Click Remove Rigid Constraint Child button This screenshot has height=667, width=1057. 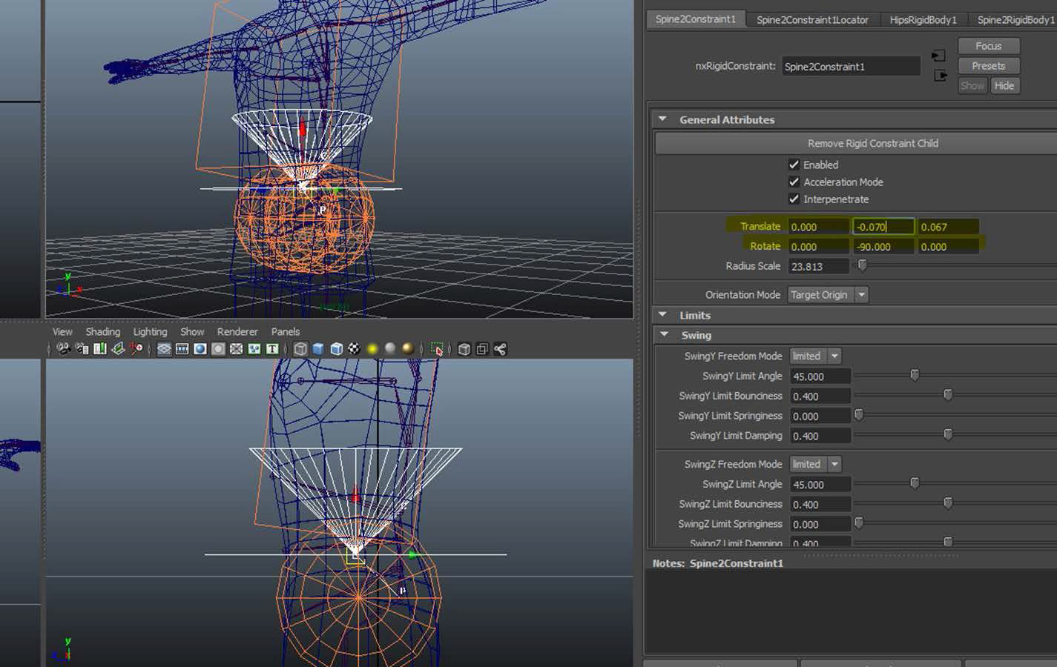tap(857, 143)
